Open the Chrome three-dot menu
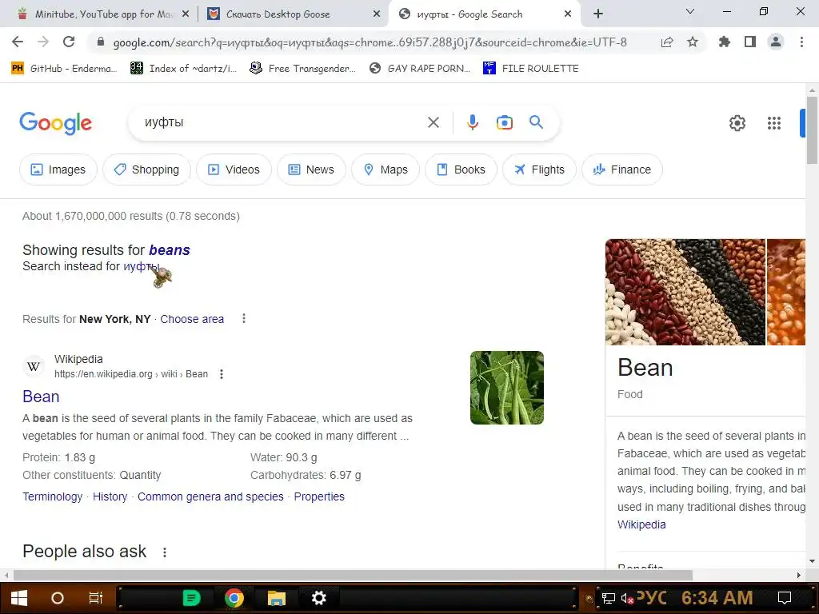Image resolution: width=819 pixels, height=614 pixels. [801, 42]
